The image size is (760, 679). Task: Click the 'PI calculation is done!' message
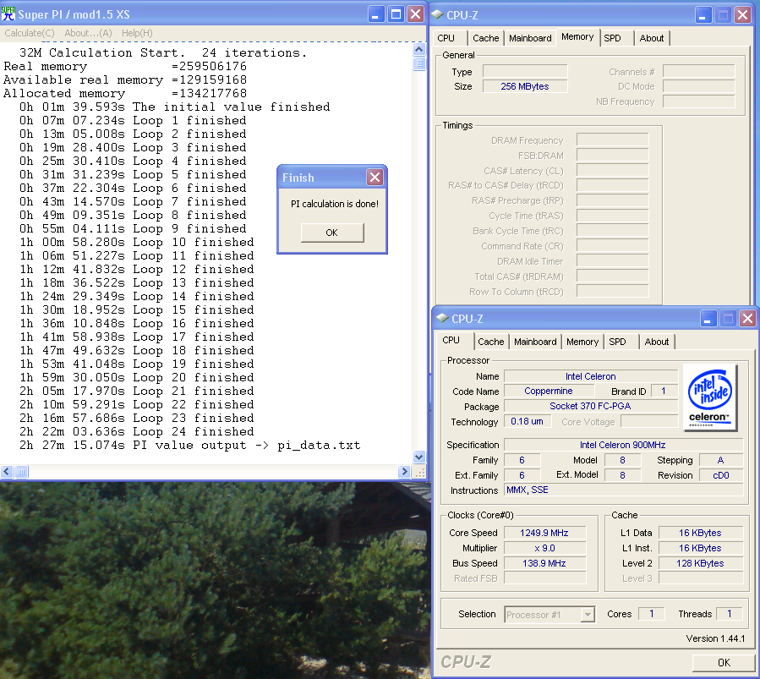click(335, 204)
